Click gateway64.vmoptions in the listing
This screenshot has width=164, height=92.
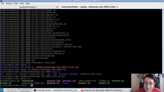[33, 83]
